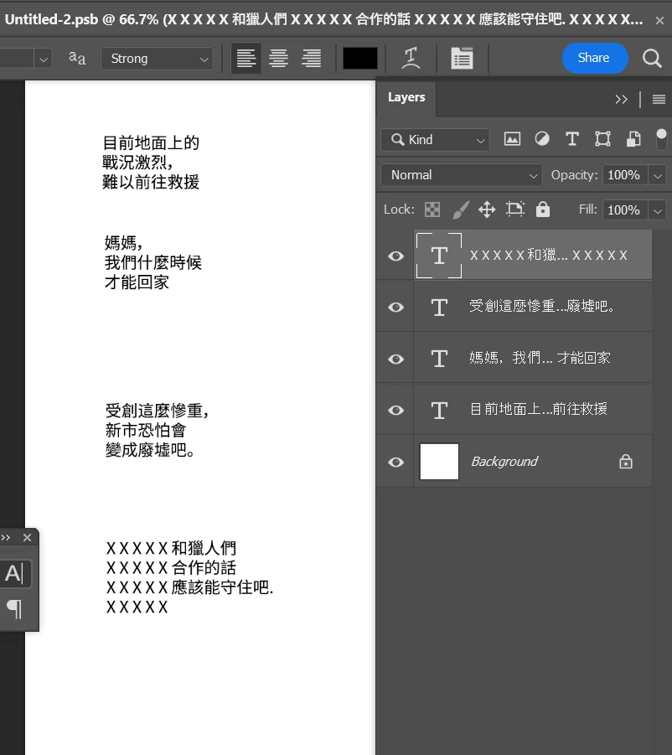Hide the 媽媽，我們 text layer
Image resolution: width=672 pixels, height=755 pixels.
pos(395,359)
